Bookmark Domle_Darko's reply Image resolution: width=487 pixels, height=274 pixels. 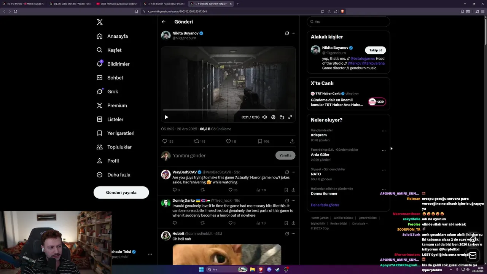pyautogui.click(x=287, y=223)
